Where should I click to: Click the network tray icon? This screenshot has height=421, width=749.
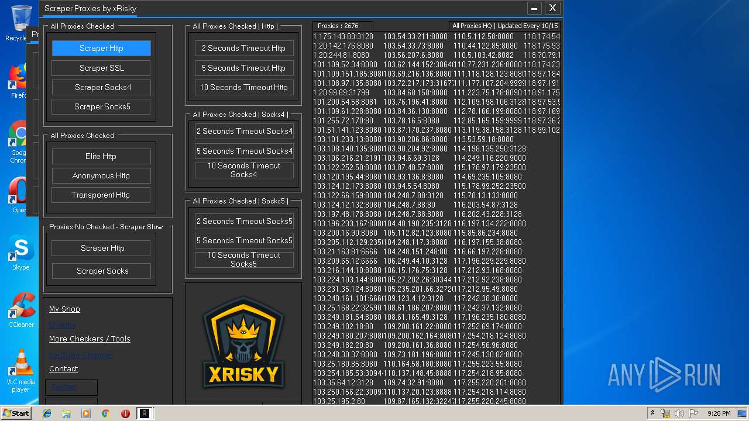665,413
